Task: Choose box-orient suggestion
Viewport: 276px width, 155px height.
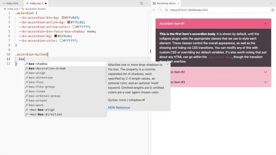Action: (x=66, y=100)
